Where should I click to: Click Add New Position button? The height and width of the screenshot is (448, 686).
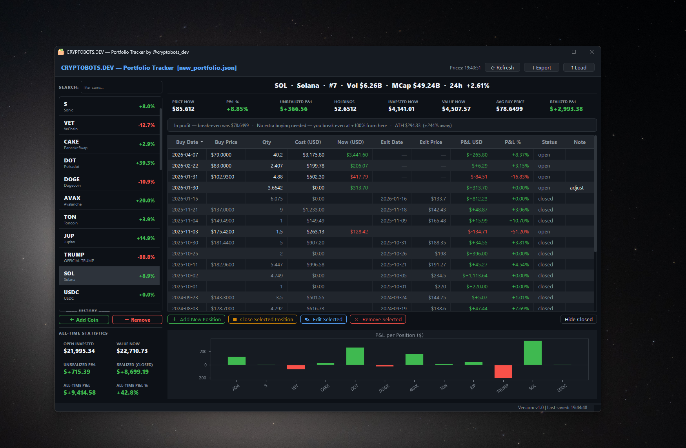coord(196,319)
